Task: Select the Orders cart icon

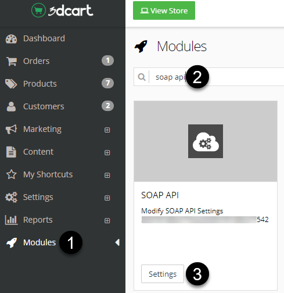Action: click(x=12, y=61)
